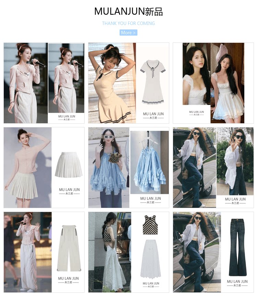The image size is (257, 302).
Task: Open pink hoodie with microphone product card
Action: click(x=44, y=83)
